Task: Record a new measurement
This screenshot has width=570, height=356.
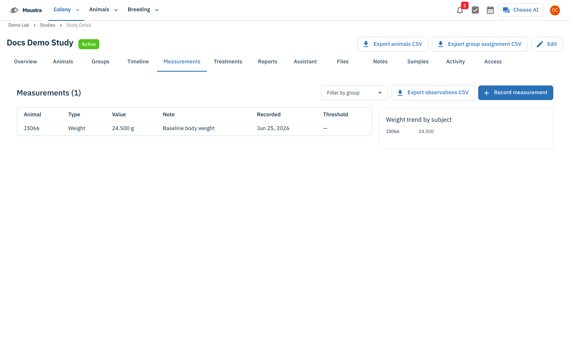Action: (x=516, y=93)
